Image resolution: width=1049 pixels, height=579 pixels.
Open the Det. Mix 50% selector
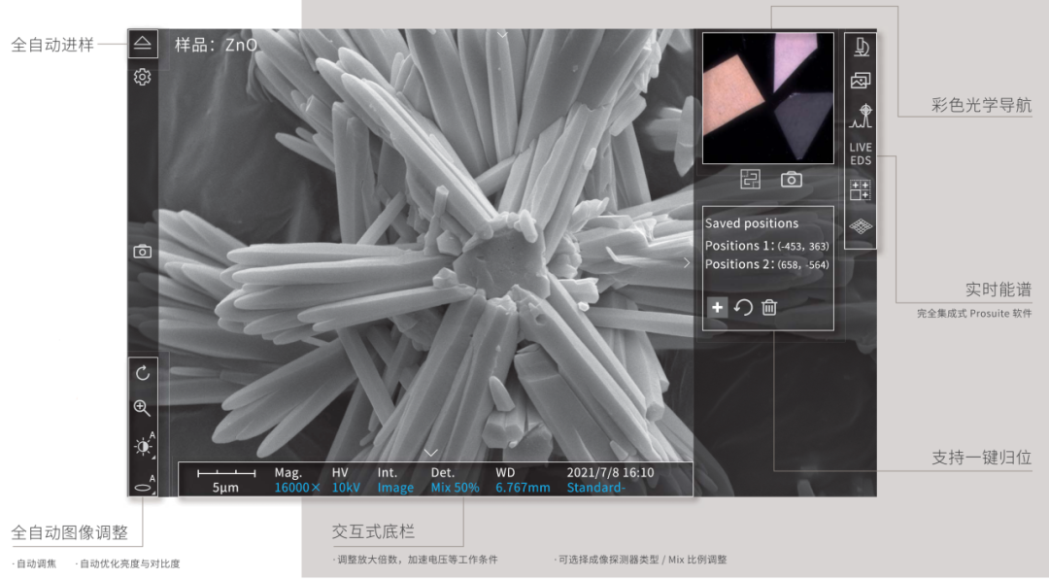pos(455,488)
